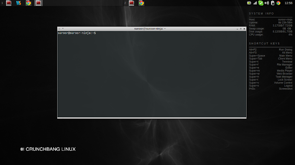Switch to Chrome on workspace 1 taskbar
The height and width of the screenshot is (165, 295).
[x=29, y=3]
